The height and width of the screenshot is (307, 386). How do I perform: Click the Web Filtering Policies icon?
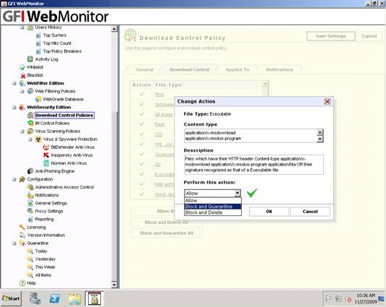[x=30, y=91]
